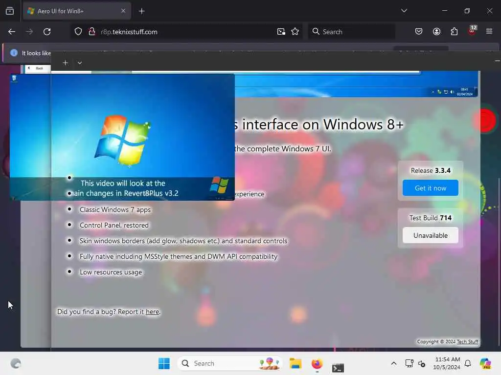This screenshot has height=375, width=501.
Task: Open Firefox View from the tab bar
Action: click(10, 11)
